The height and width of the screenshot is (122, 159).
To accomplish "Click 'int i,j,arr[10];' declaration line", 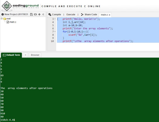I will point(74,22).
